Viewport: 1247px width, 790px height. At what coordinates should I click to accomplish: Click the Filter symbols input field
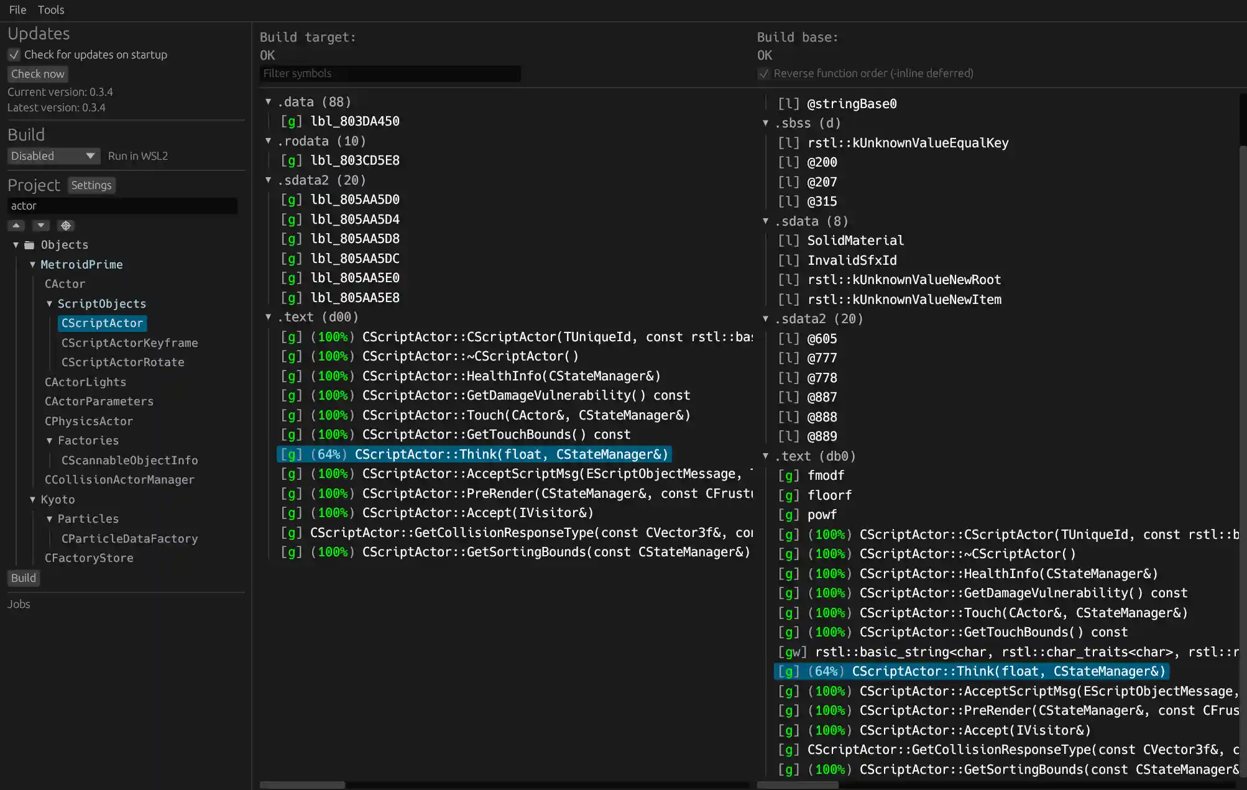coord(390,73)
